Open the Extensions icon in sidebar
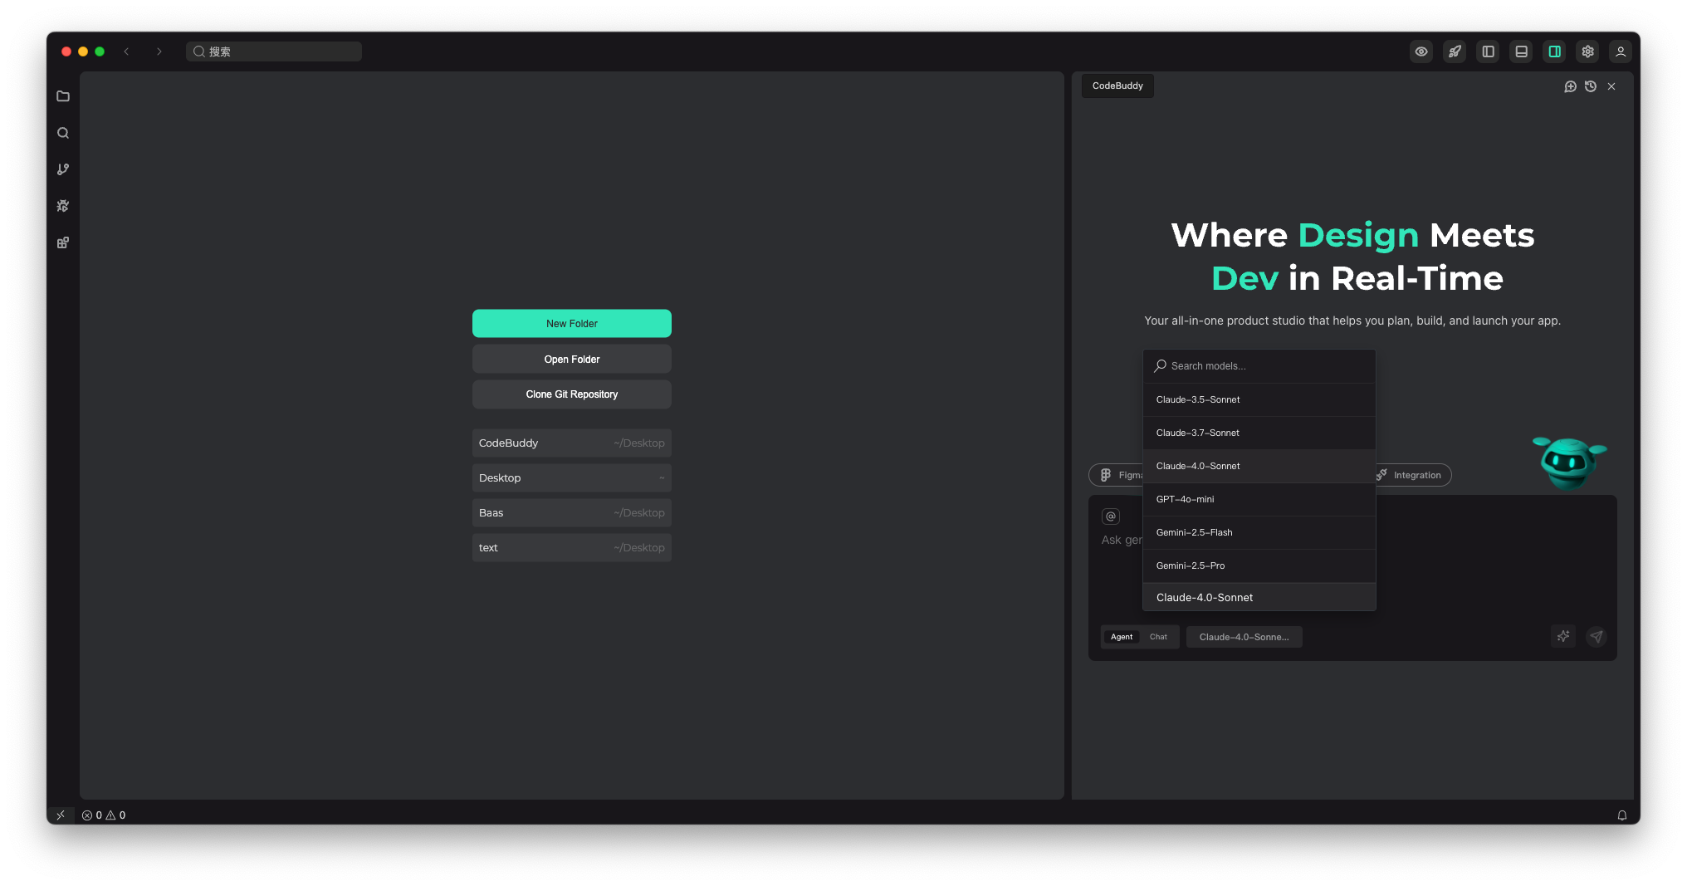Screen dimensions: 1687x886 click(x=63, y=242)
